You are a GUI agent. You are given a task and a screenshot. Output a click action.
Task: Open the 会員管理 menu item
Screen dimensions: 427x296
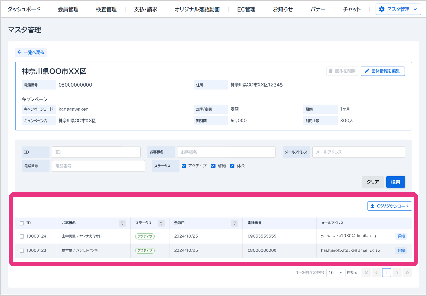pos(68,9)
